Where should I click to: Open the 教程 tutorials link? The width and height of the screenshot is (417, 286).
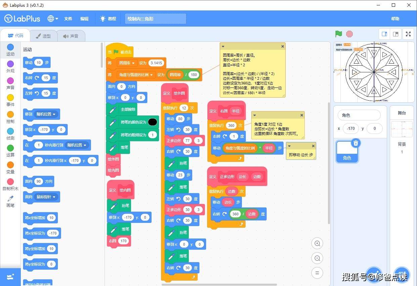(x=108, y=19)
